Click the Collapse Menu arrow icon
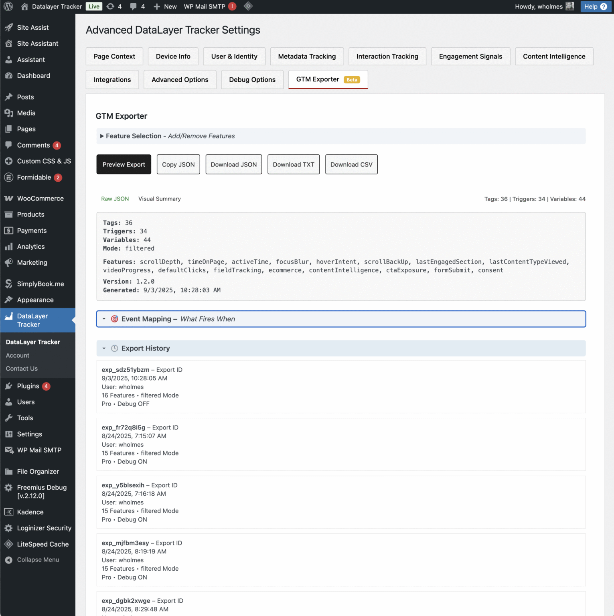The height and width of the screenshot is (616, 614). [x=9, y=560]
